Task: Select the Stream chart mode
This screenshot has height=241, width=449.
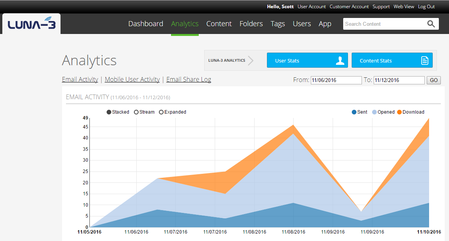Action: point(144,112)
